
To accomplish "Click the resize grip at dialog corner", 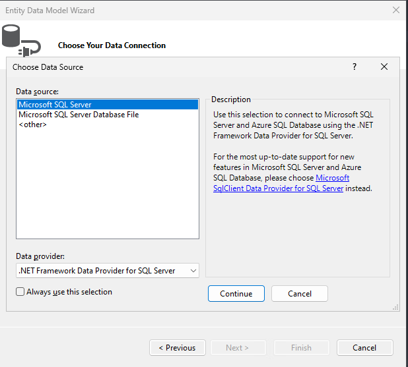I will (x=395, y=308).
